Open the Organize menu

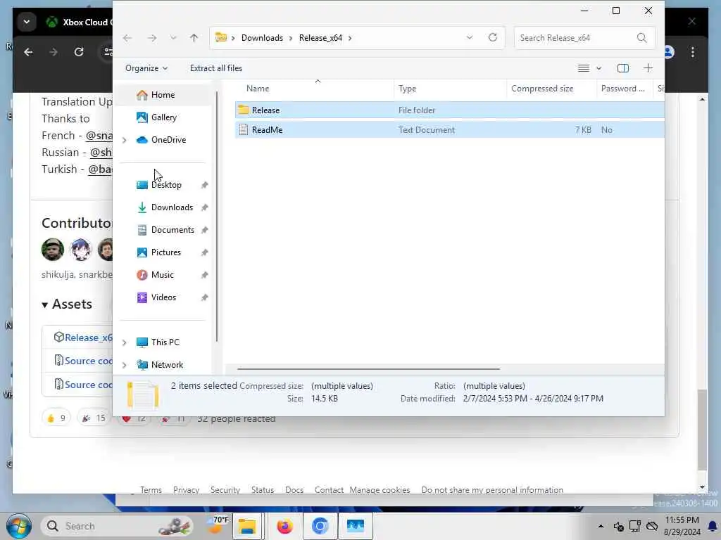[146, 68]
